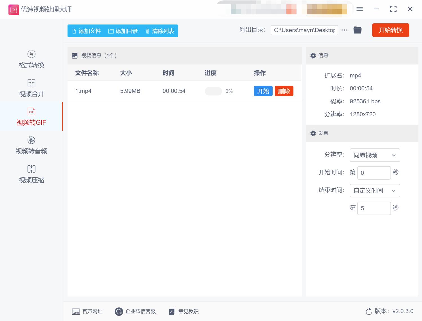The height and width of the screenshot is (321, 422).
Task: Click the GIF icon in the sidebar
Action: [x=31, y=112]
